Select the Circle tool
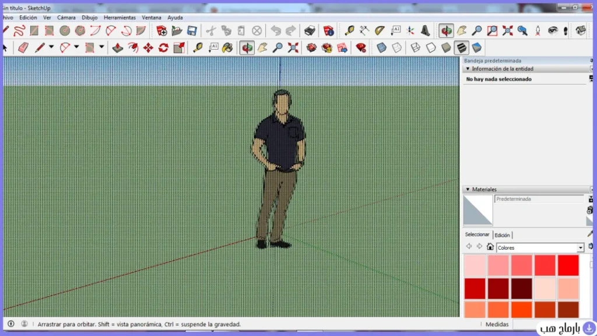 (65, 30)
